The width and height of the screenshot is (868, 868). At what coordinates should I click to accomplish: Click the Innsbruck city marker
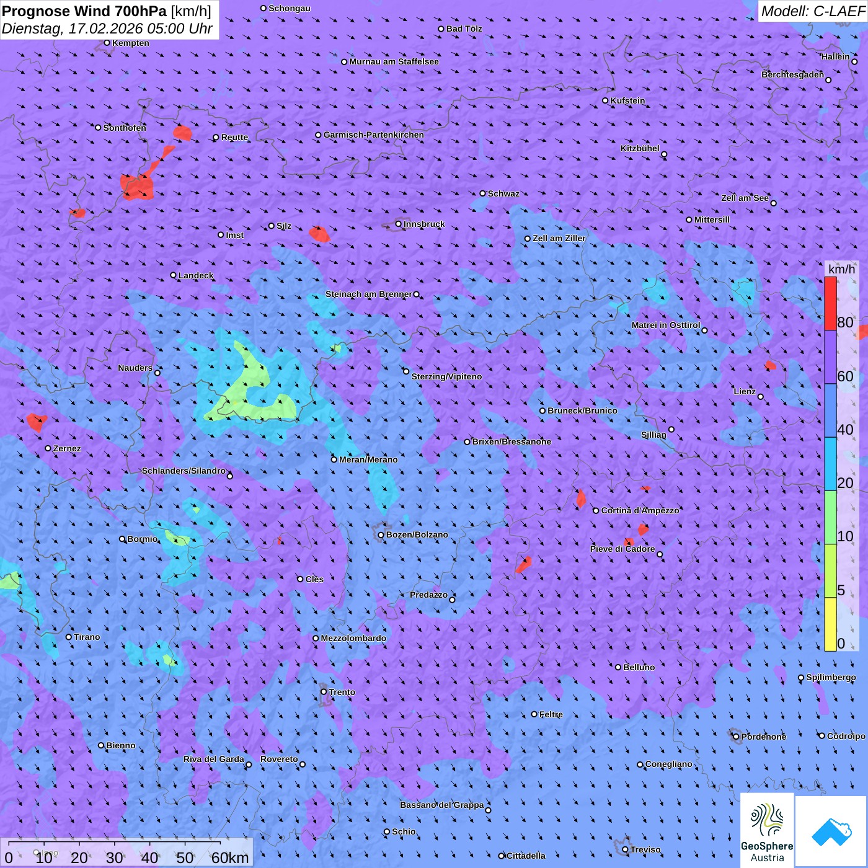click(x=399, y=224)
